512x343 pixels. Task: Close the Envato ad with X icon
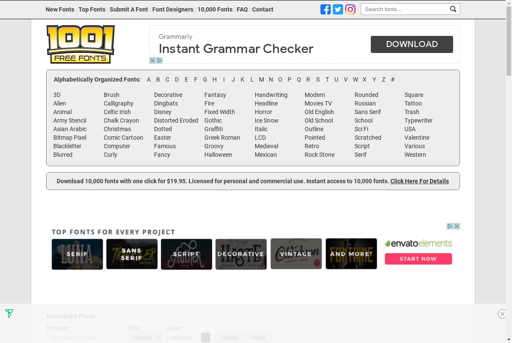(x=457, y=226)
